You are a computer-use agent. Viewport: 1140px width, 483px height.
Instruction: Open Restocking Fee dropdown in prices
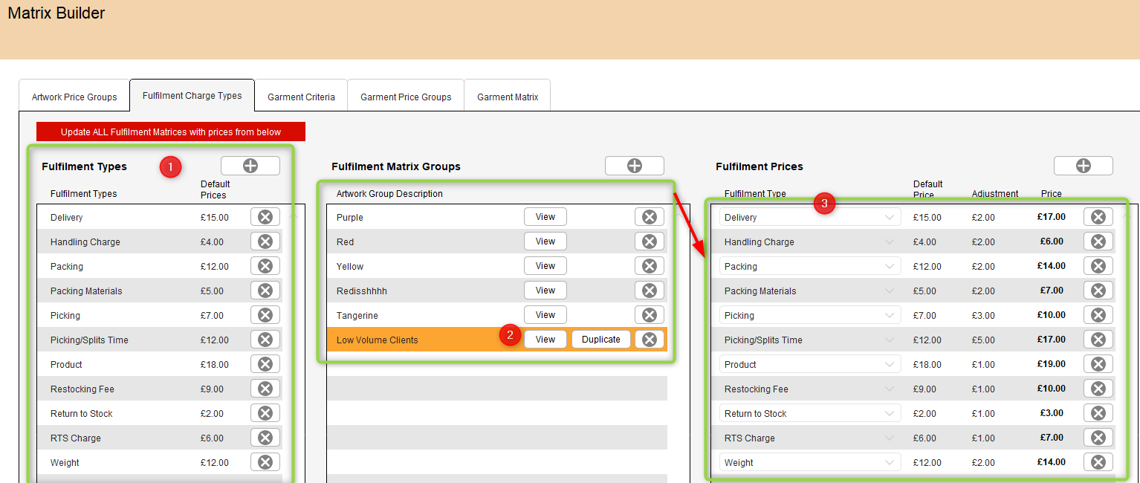[810, 389]
